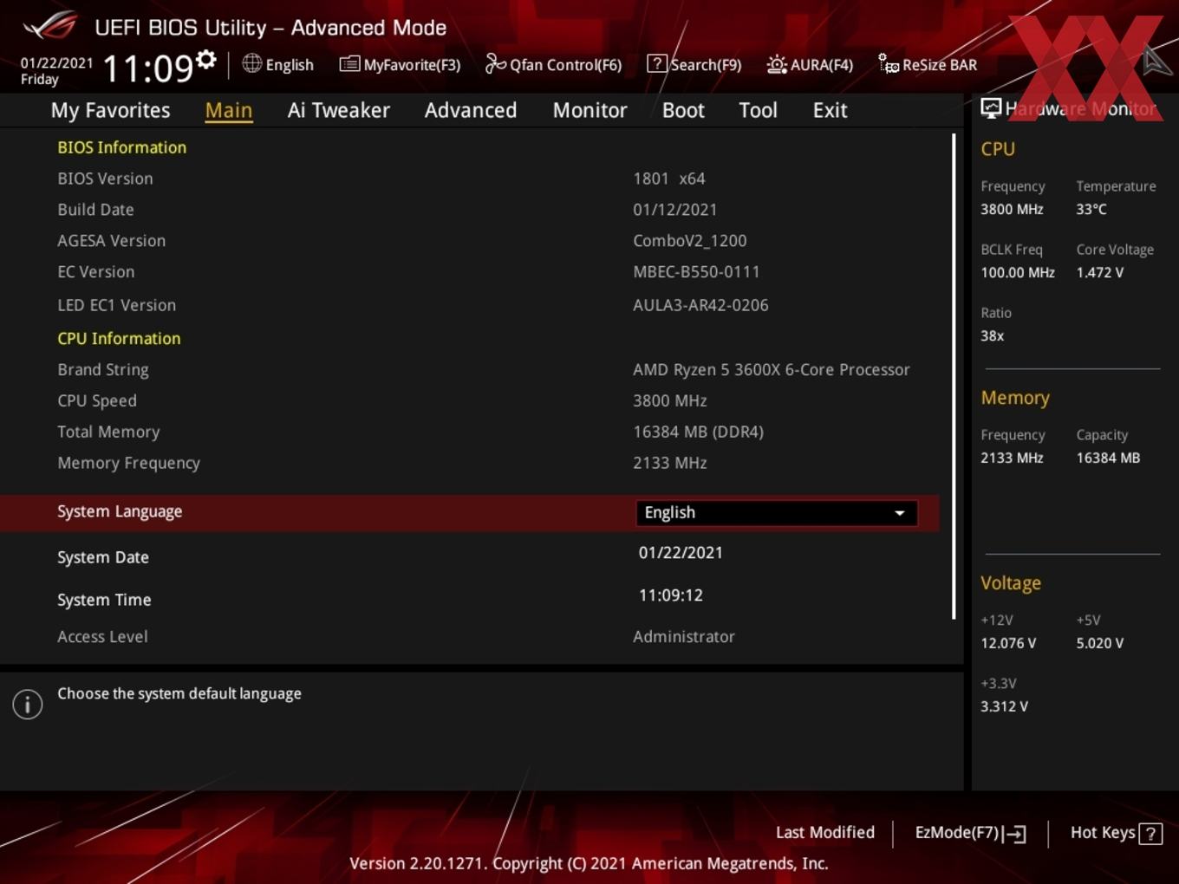Image resolution: width=1179 pixels, height=884 pixels.
Task: Click the +5V 5.020 V reading
Action: 1100,643
